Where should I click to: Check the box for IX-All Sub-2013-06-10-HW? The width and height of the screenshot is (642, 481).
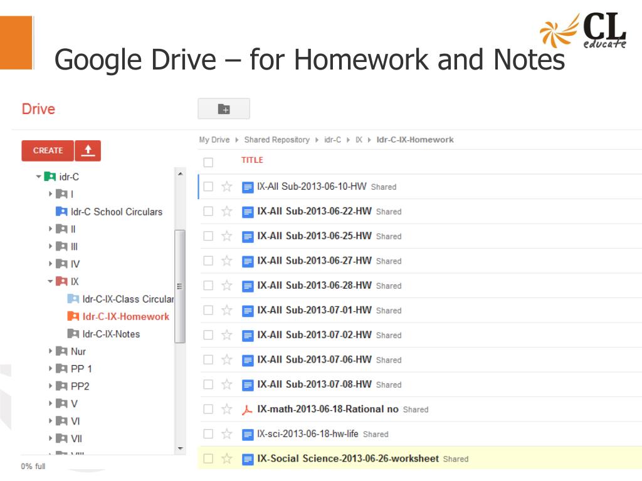208,187
